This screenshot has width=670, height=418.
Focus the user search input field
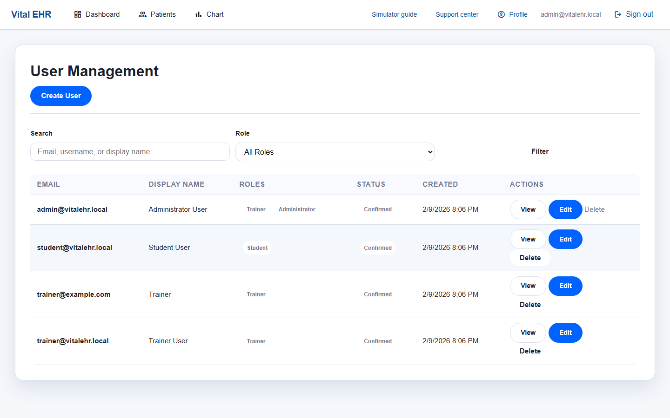click(x=130, y=152)
